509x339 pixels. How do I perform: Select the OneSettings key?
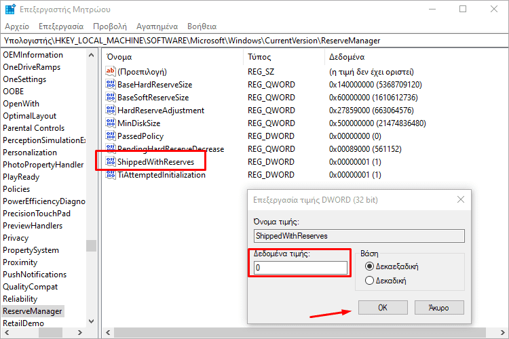(x=24, y=79)
